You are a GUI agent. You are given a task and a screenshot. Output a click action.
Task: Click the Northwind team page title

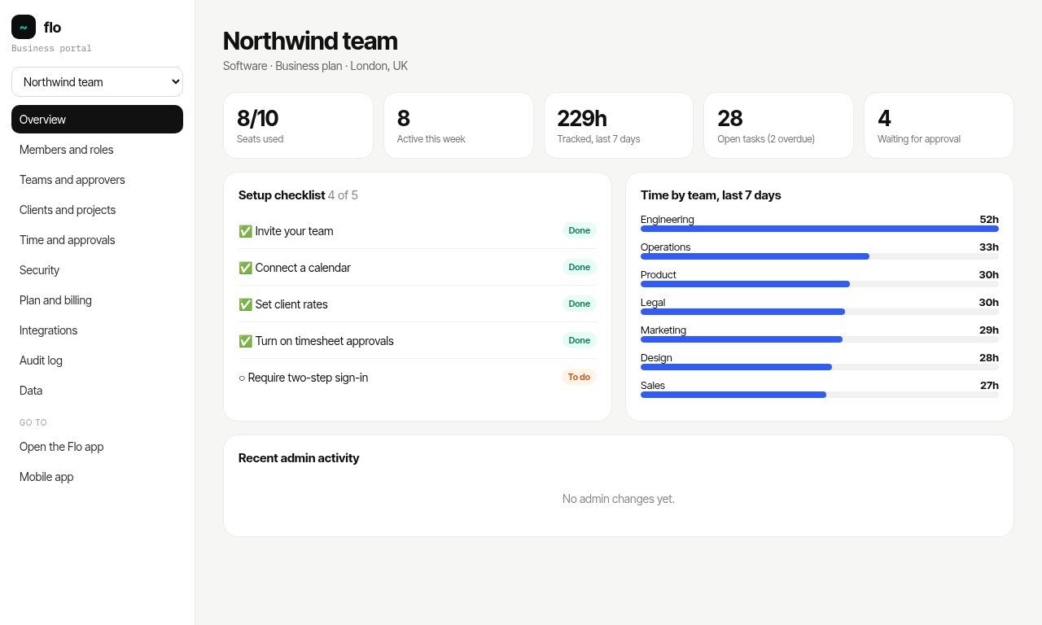pos(310,42)
